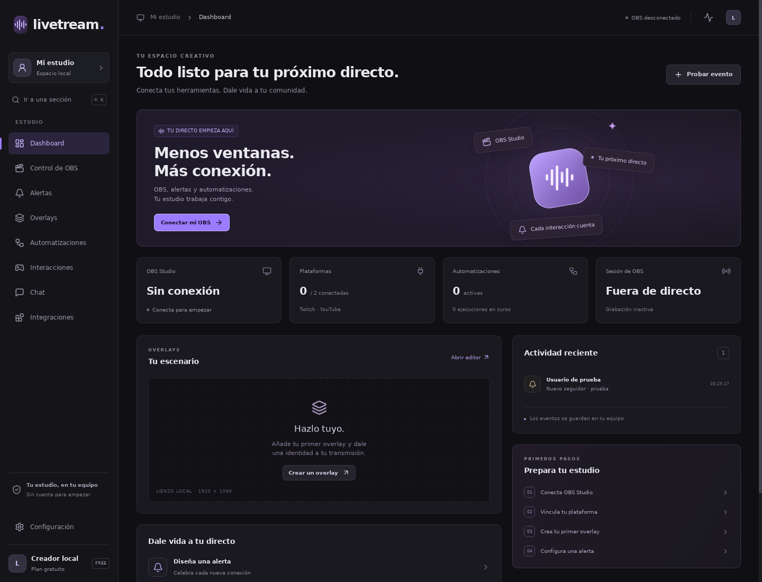
Task: Click the plug icon on Plataformas card
Action: coord(420,271)
